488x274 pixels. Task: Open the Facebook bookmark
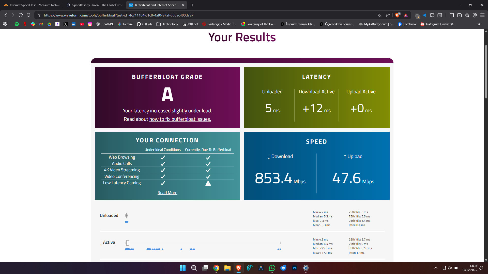point(407,24)
